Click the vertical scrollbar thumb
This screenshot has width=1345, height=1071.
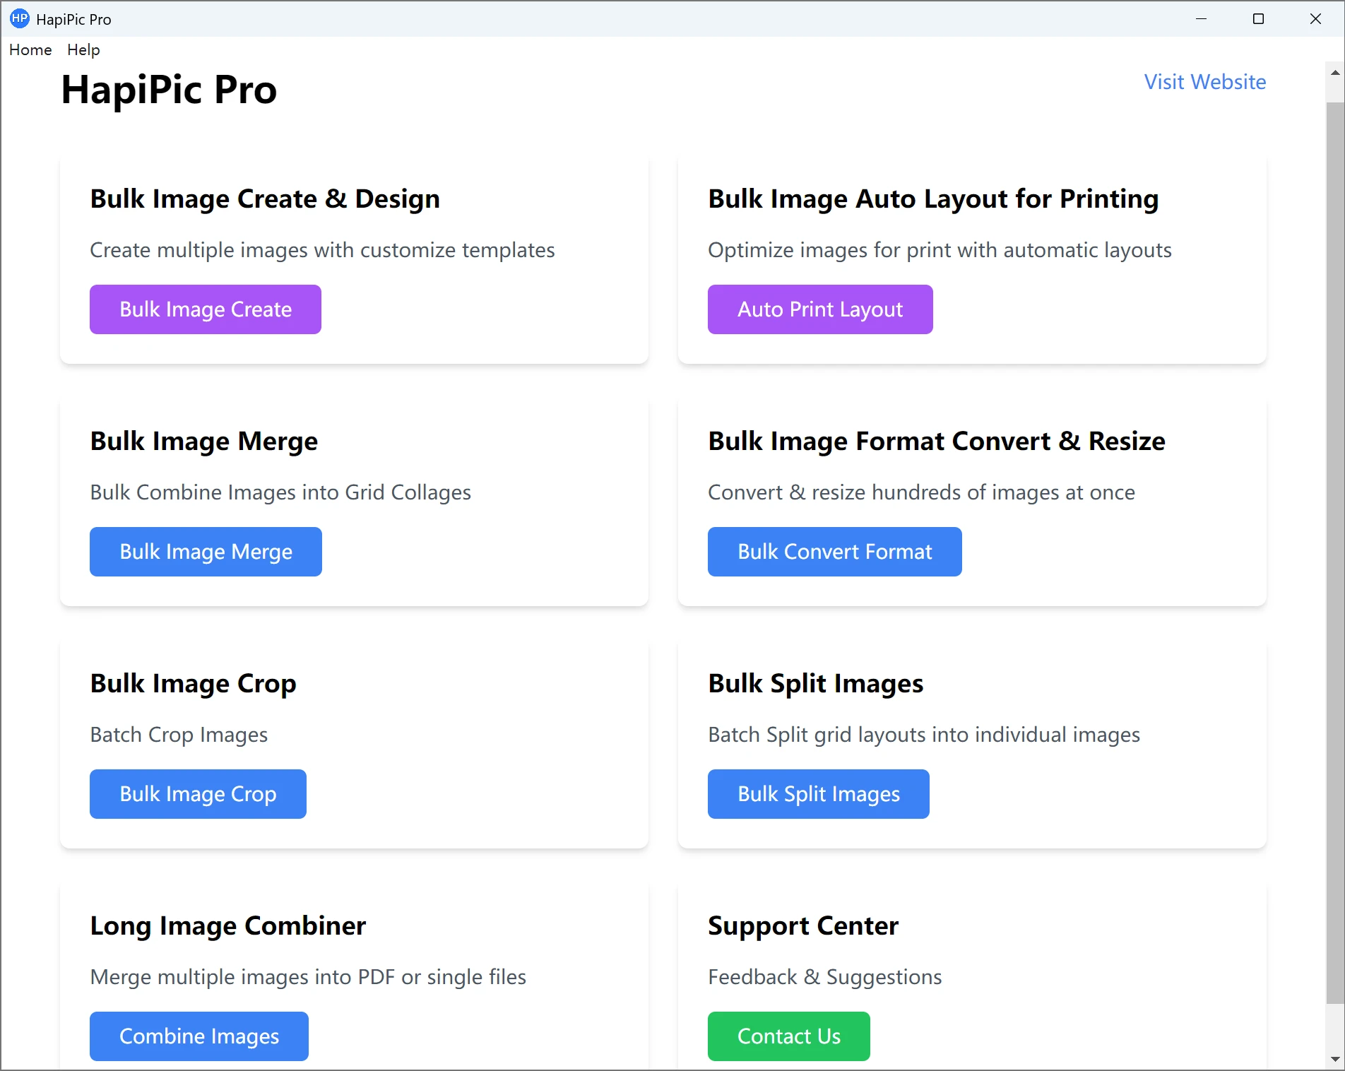tap(1335, 552)
